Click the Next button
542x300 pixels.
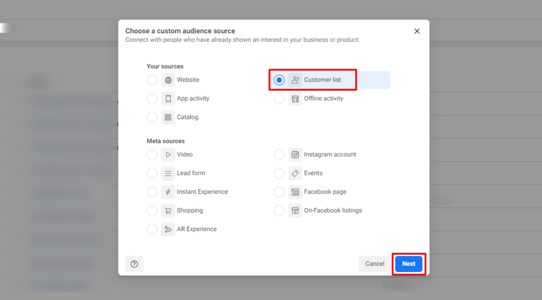coord(409,264)
